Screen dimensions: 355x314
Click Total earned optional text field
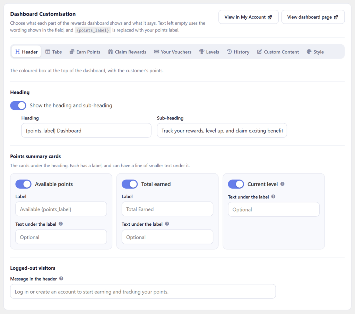pyautogui.click(x=167, y=237)
